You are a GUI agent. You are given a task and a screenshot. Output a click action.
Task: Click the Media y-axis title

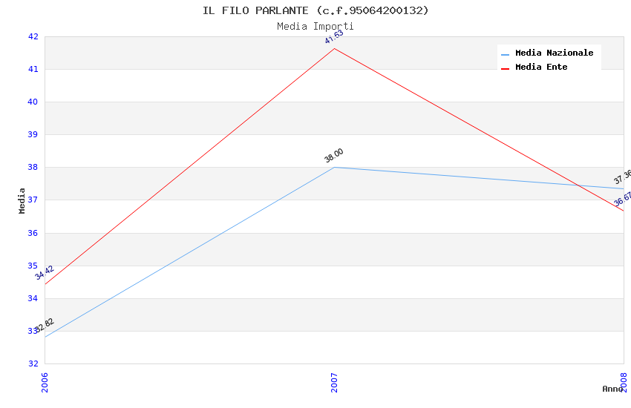22,200
